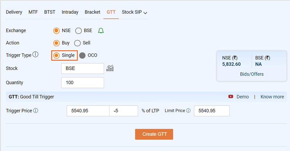Click the Trigger Price info icon
This screenshot has width=290, height=151.
pyautogui.click(x=36, y=111)
